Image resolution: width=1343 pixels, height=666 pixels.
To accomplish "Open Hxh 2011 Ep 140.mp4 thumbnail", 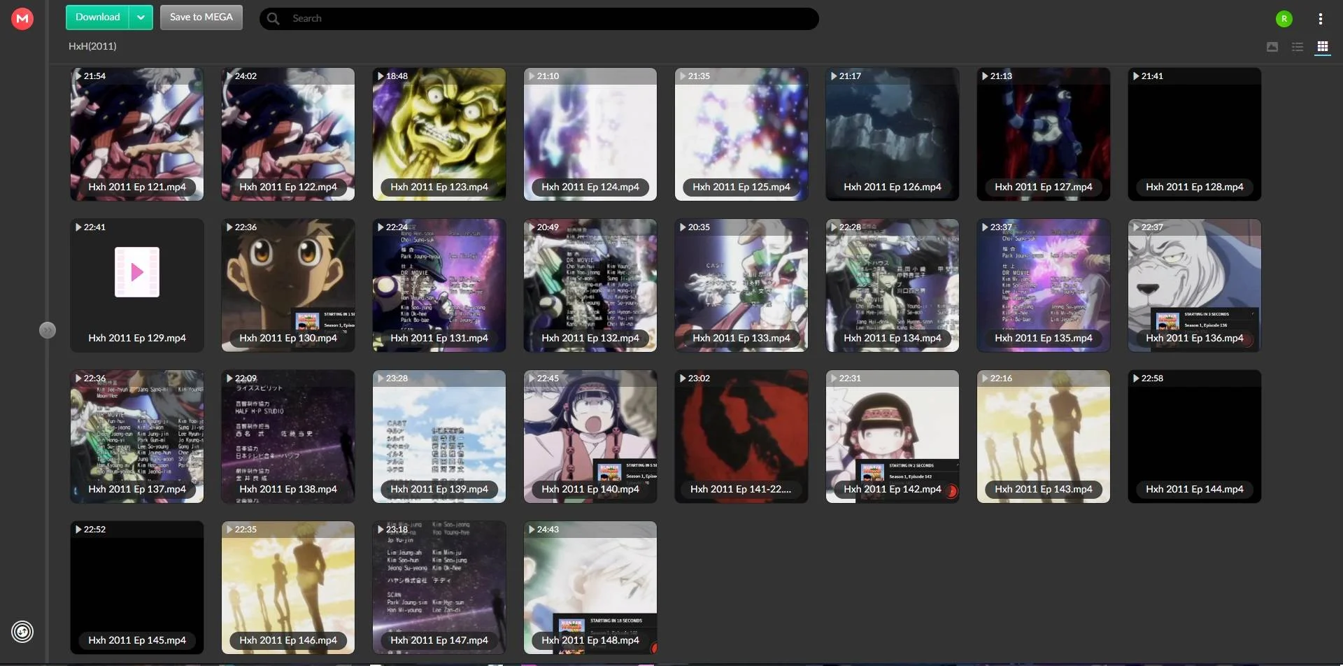I will (x=590, y=437).
